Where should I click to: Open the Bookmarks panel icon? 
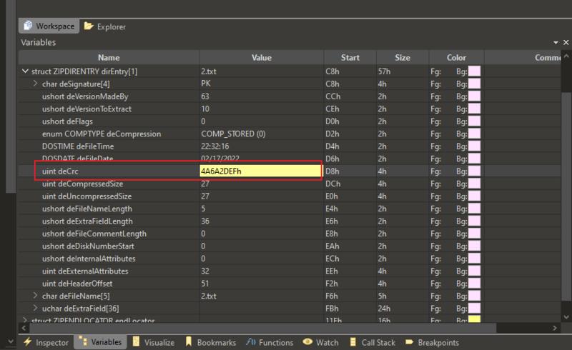click(189, 341)
